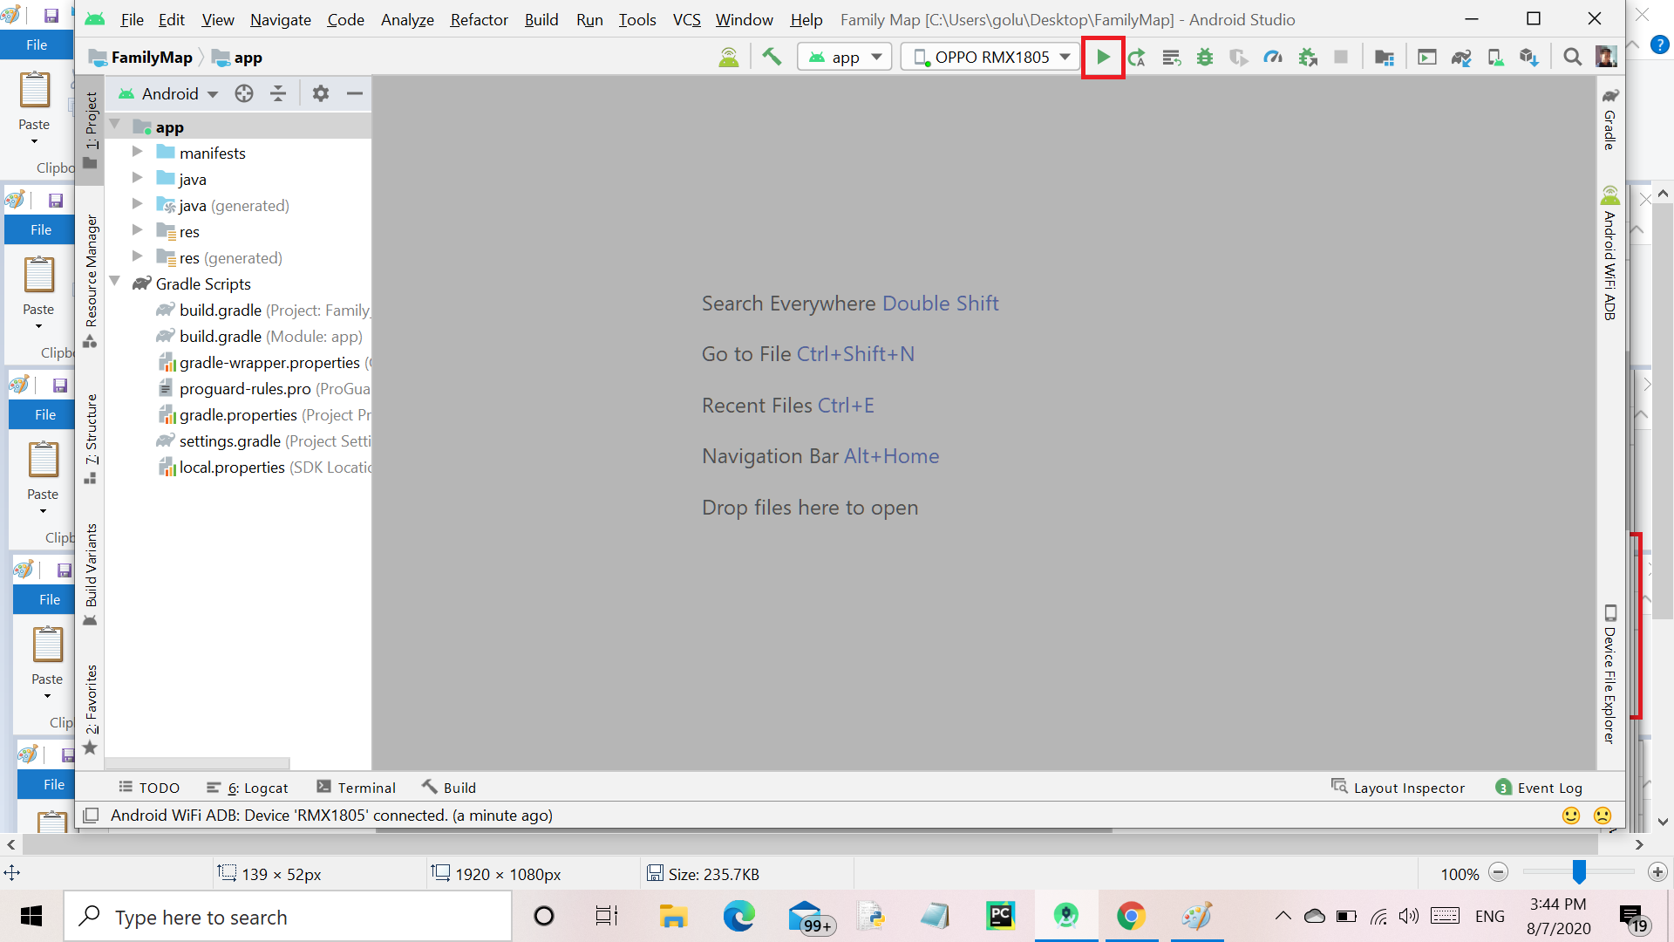Click the zoom slider handle
Viewport: 1674px width, 942px height.
coord(1579,872)
